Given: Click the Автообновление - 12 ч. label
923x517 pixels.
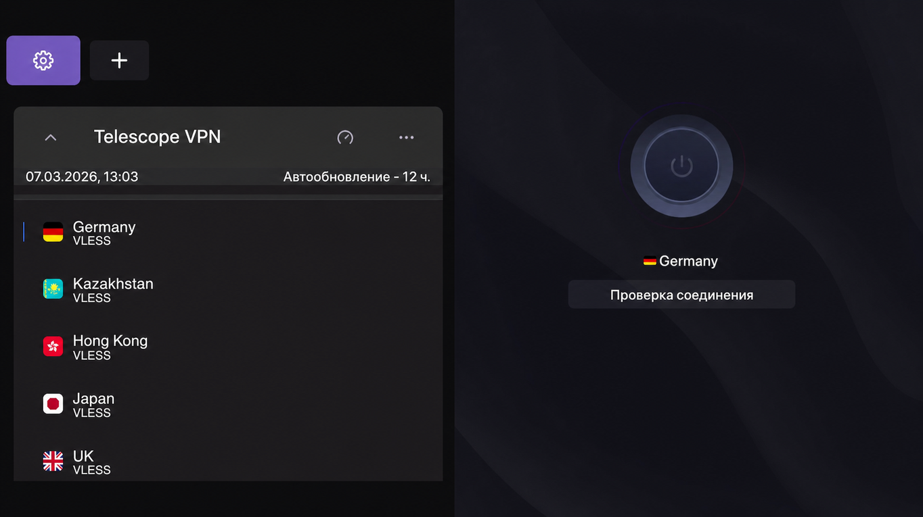Looking at the screenshot, I should (x=357, y=177).
